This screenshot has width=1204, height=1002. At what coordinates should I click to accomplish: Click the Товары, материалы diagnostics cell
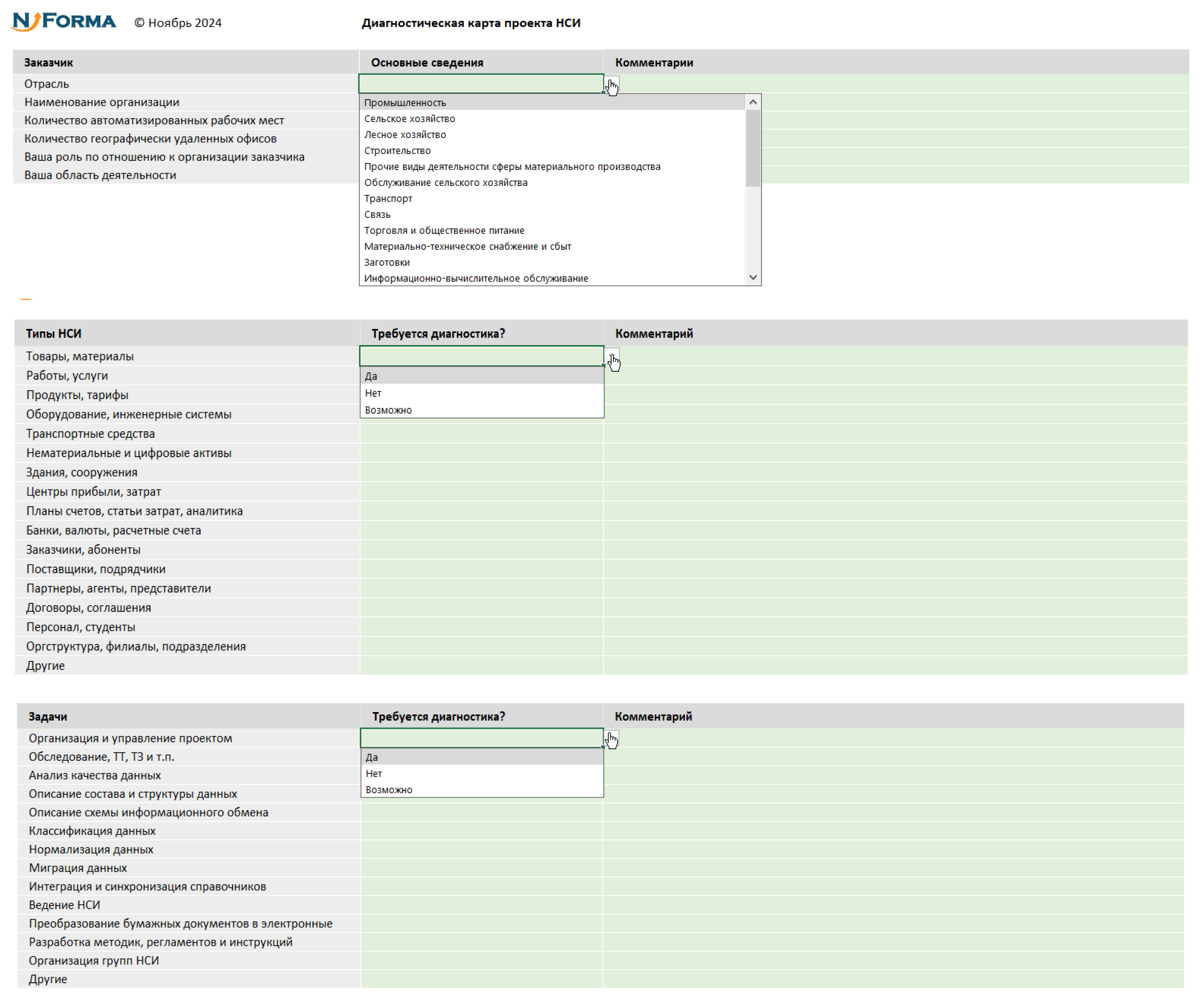click(x=482, y=356)
